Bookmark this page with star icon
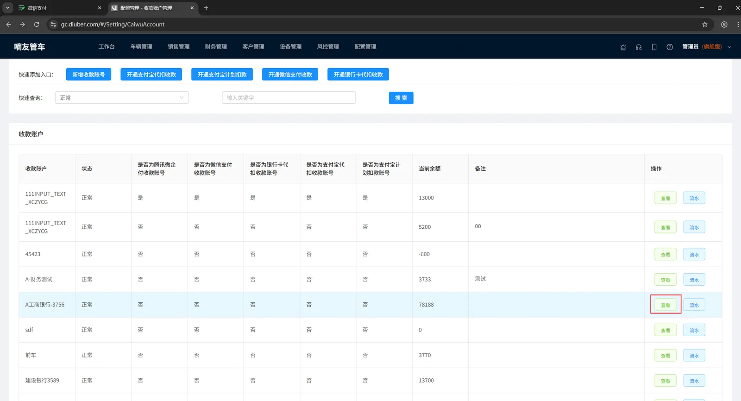Image resolution: width=741 pixels, height=401 pixels. click(x=705, y=25)
